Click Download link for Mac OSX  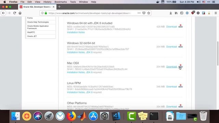(171, 67)
